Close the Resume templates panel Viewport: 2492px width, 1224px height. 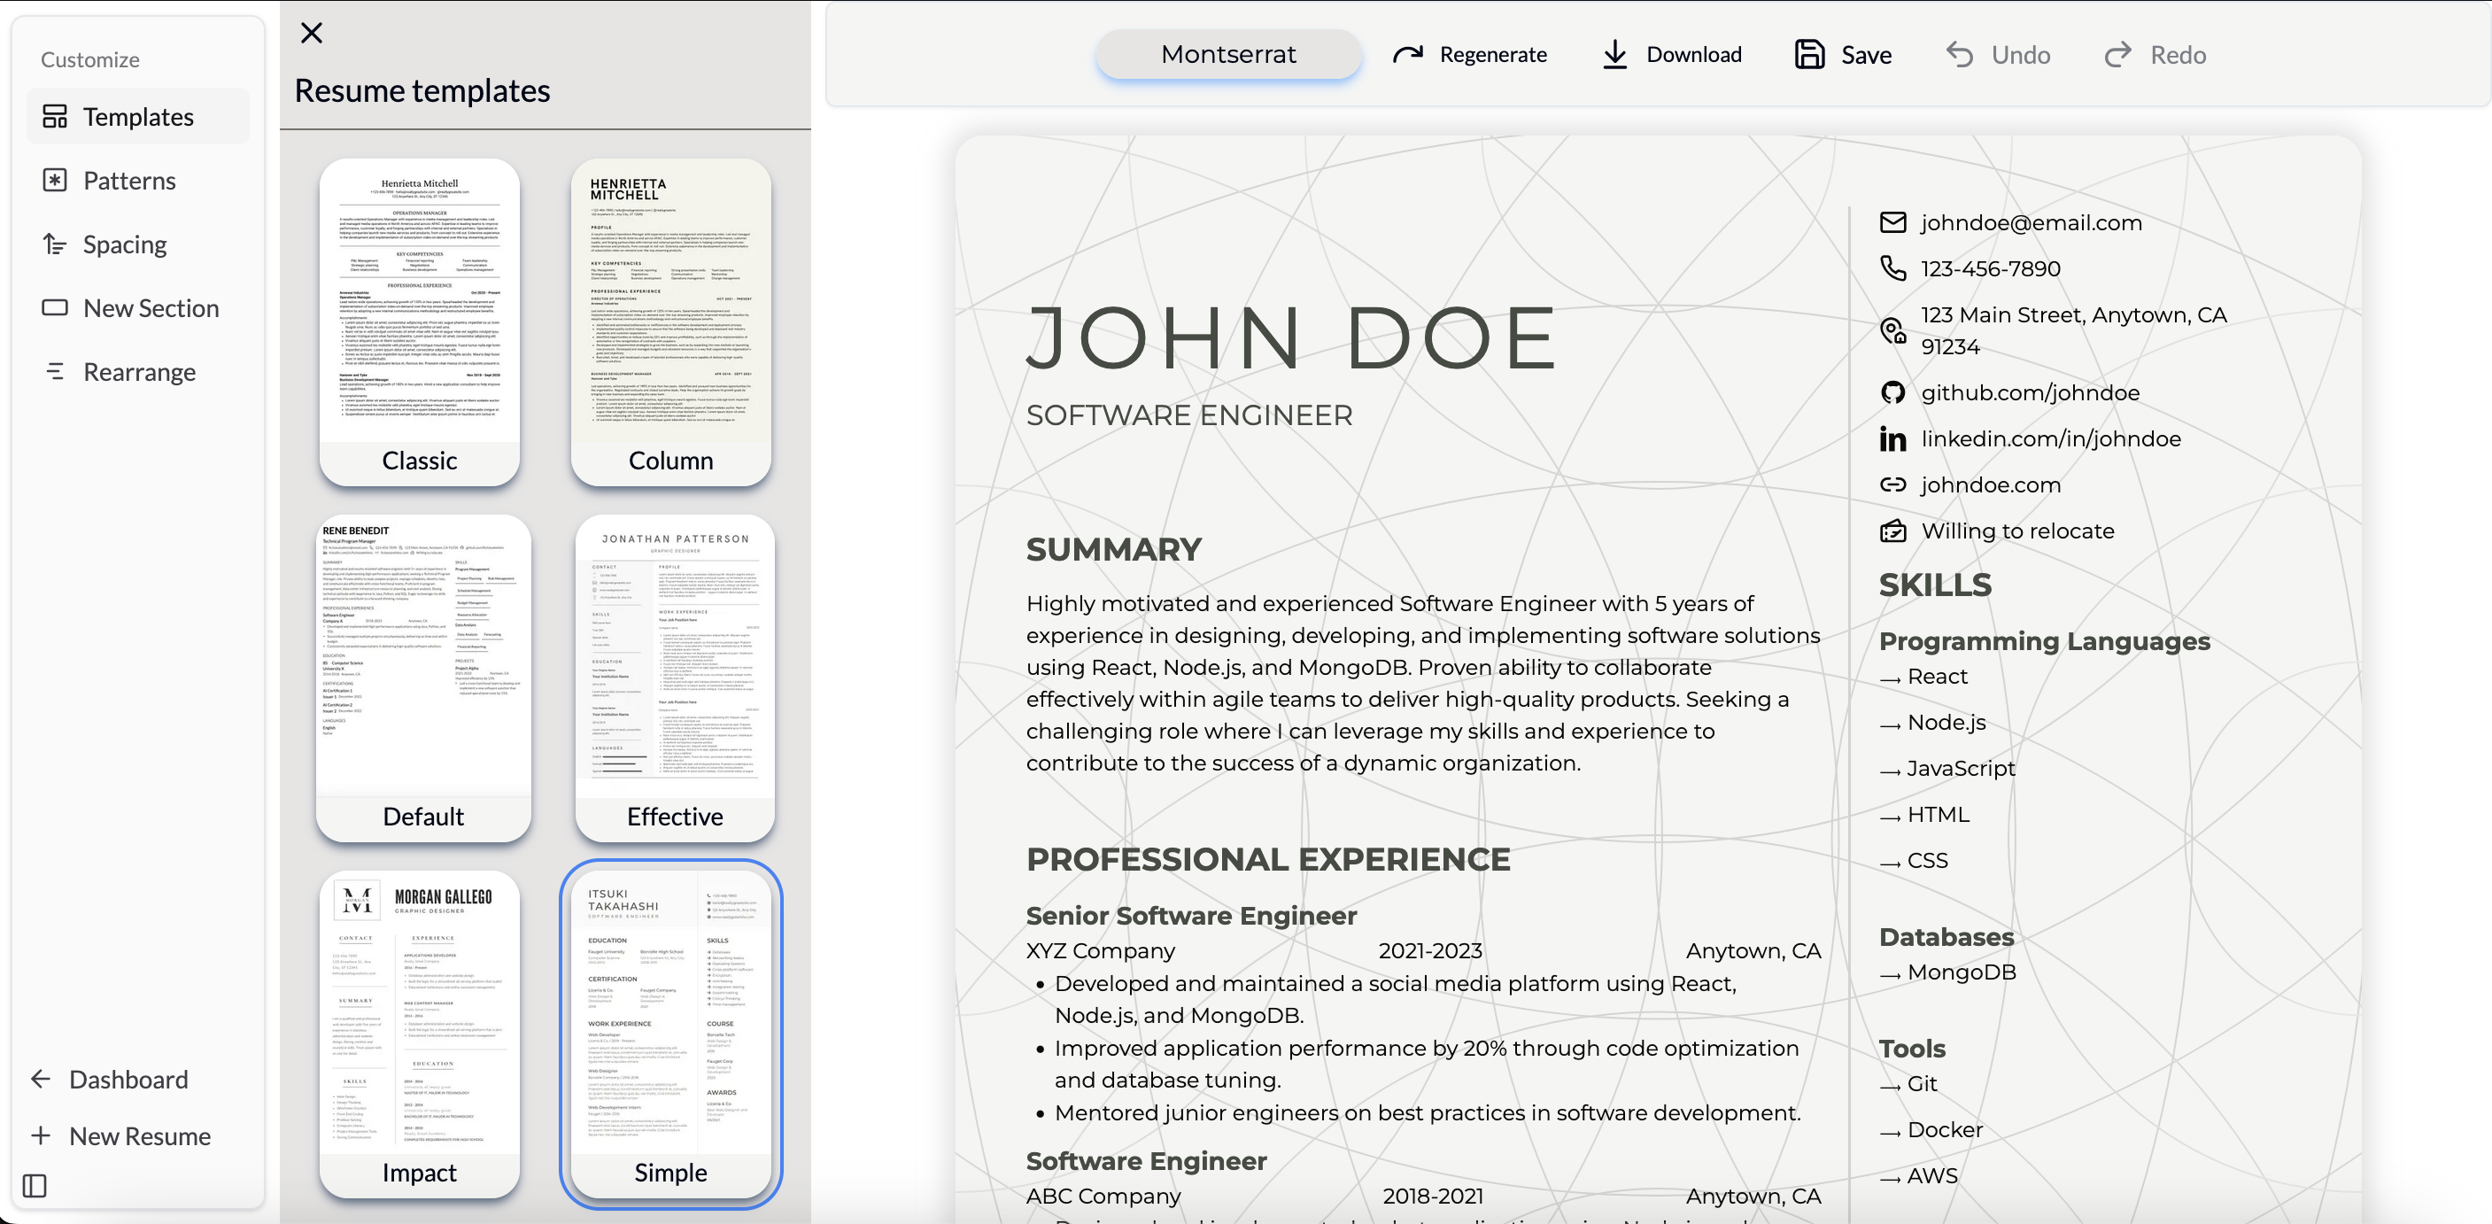(312, 33)
